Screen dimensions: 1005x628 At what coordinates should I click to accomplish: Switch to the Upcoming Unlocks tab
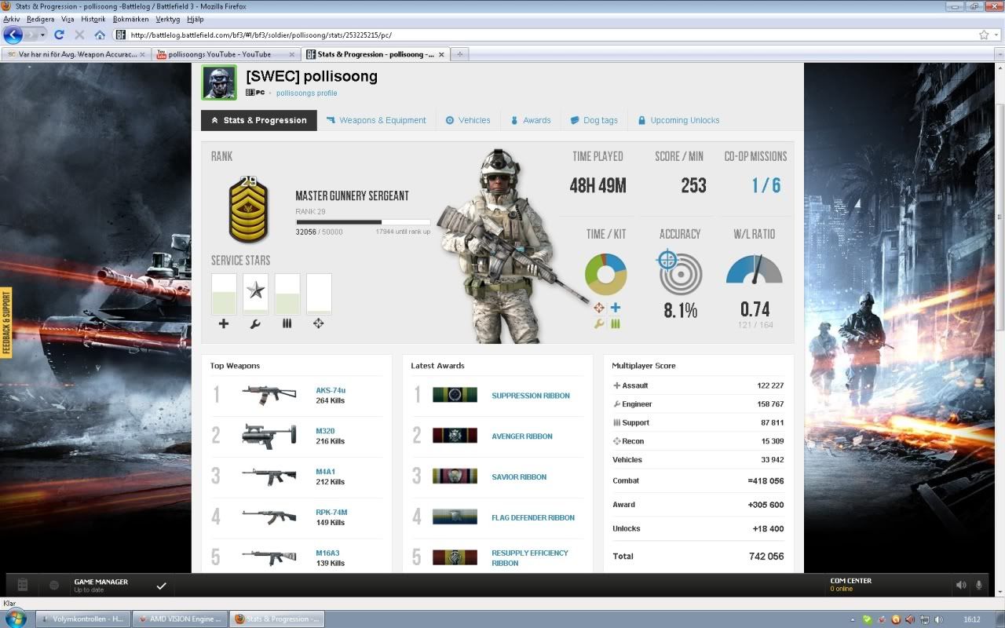(x=678, y=120)
